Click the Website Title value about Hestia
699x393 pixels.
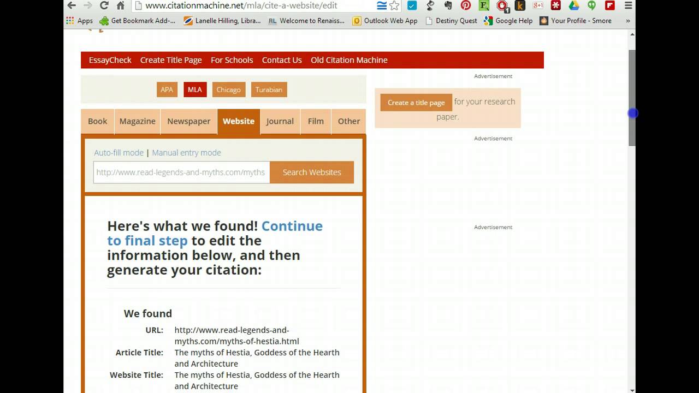[257, 380]
